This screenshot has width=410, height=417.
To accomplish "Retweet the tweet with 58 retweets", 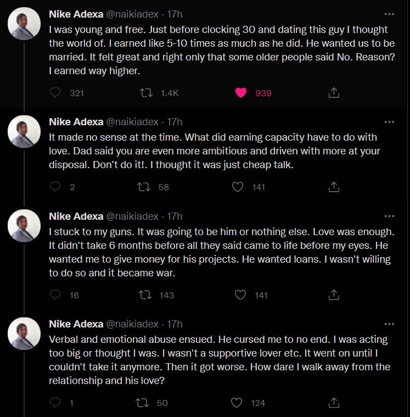I will [x=147, y=187].
